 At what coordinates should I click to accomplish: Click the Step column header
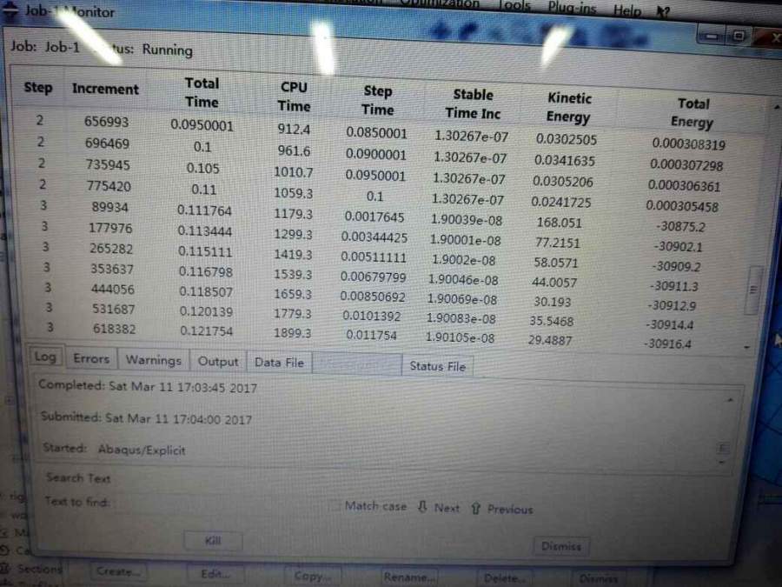(x=38, y=87)
